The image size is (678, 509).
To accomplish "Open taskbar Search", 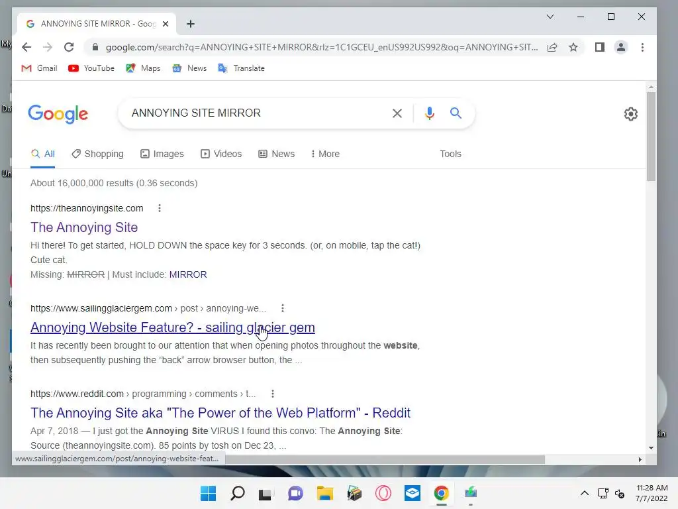I will click(238, 493).
